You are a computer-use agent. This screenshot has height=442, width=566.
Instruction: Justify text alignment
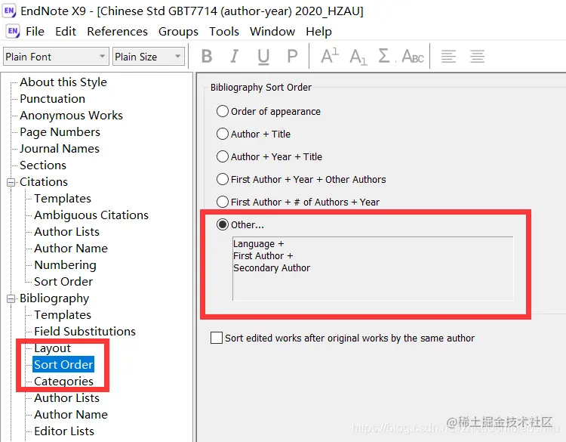click(477, 57)
